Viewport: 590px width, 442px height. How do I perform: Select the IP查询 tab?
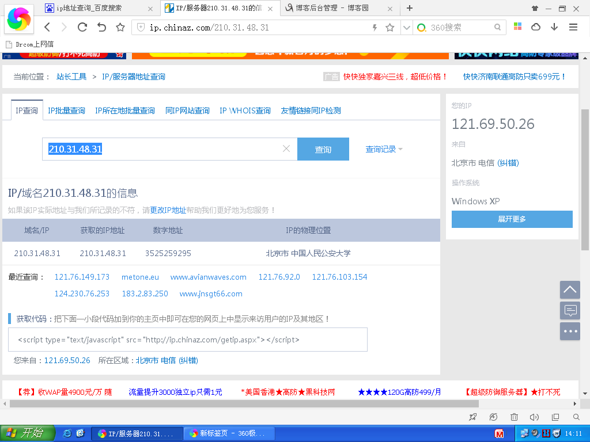click(x=27, y=110)
